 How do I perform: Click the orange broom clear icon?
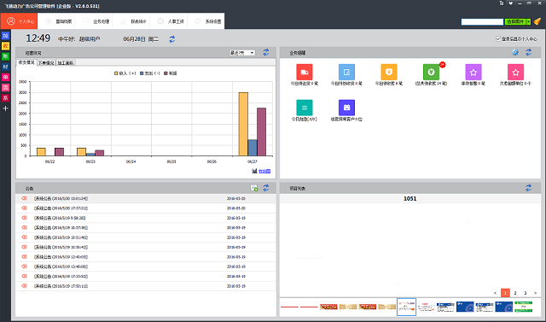click(x=537, y=21)
